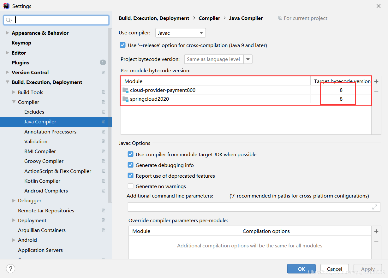
Task: Open Kotlin Compiler settings page
Action: [42, 181]
